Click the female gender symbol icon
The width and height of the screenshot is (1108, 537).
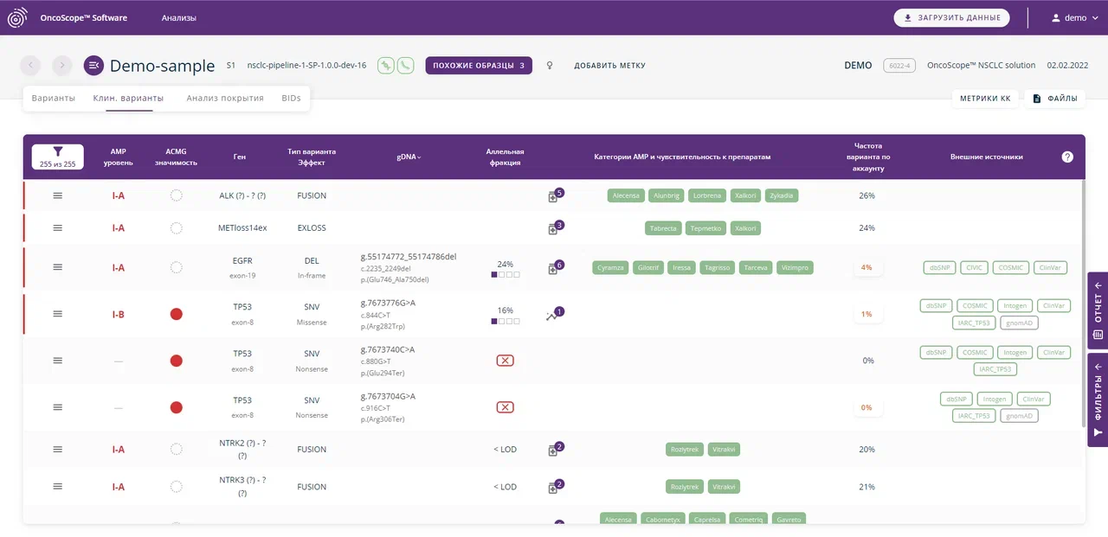[x=550, y=66]
